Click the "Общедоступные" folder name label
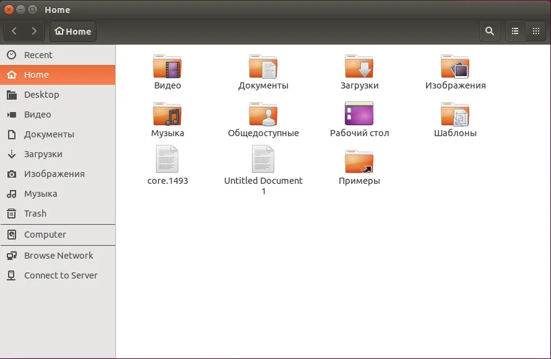The width and height of the screenshot is (551, 359). pos(263,133)
